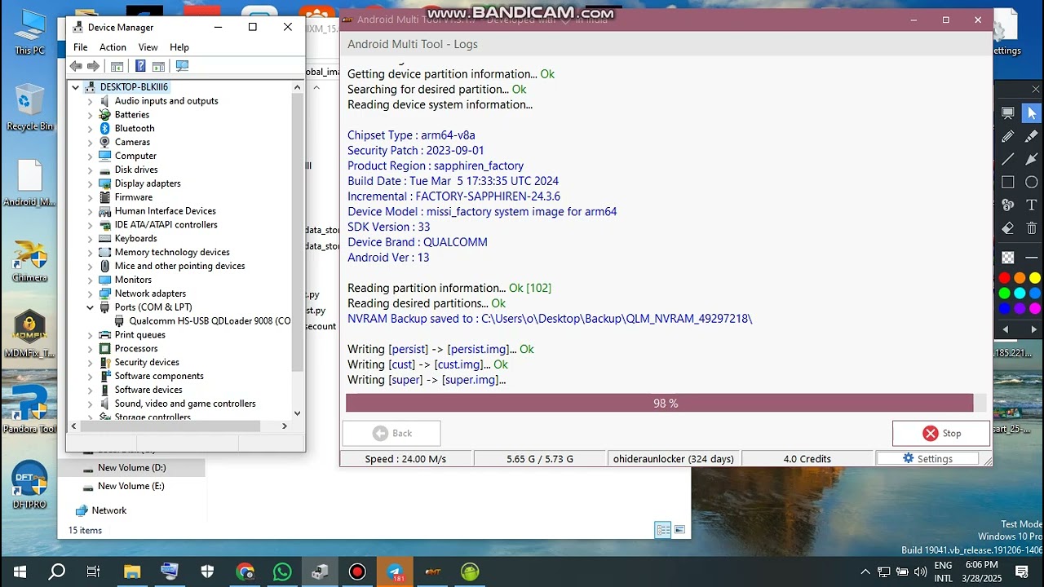
Task: Select the numbering stamp tool
Action: 1008,205
